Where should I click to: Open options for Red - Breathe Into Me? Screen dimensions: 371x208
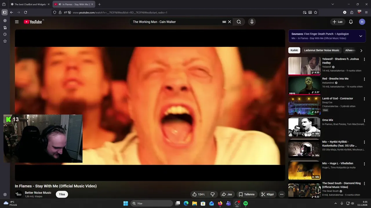364,79
